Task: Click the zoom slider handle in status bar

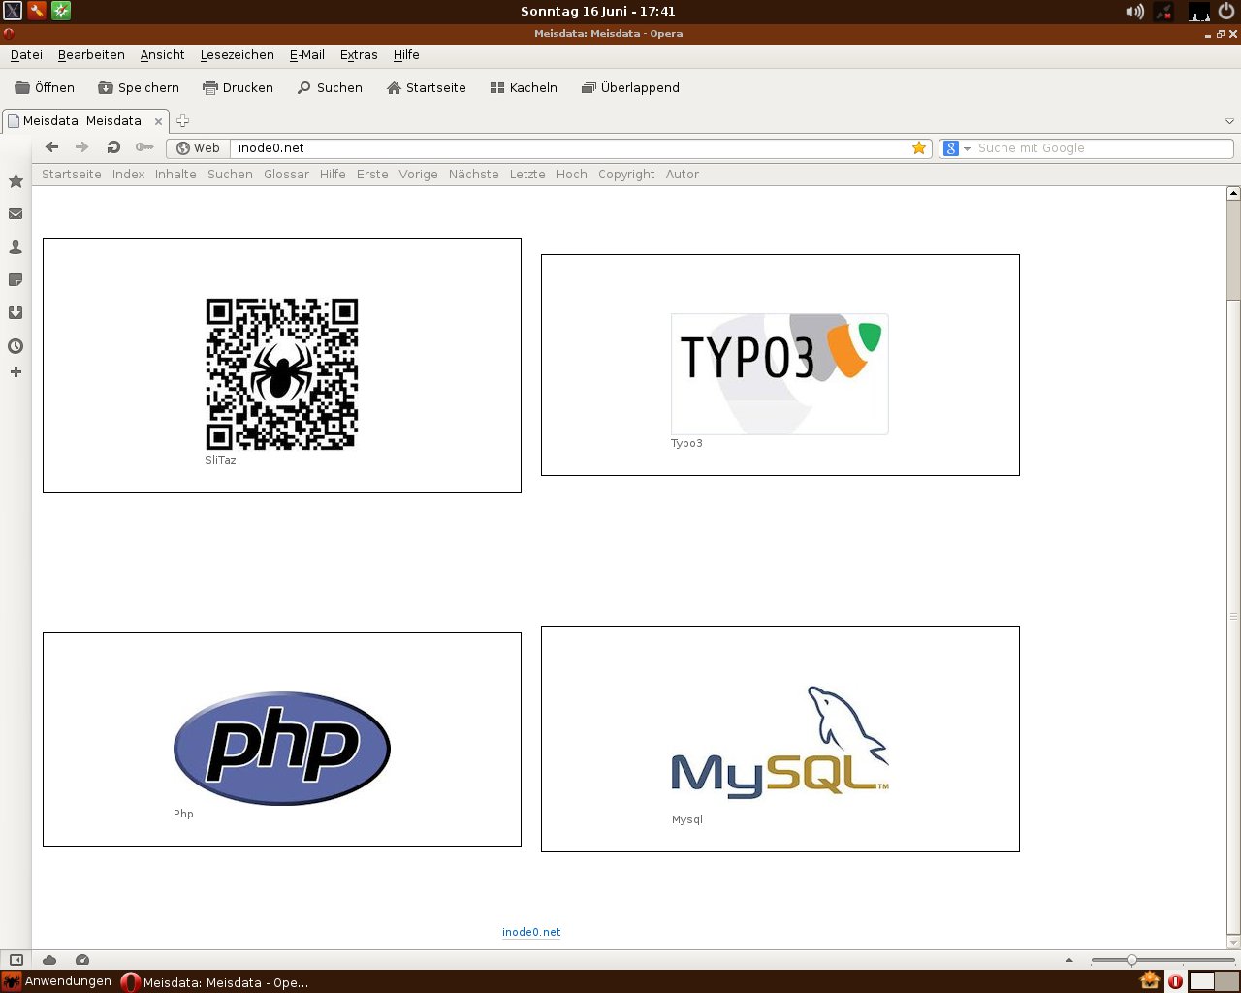Action: [x=1131, y=960]
